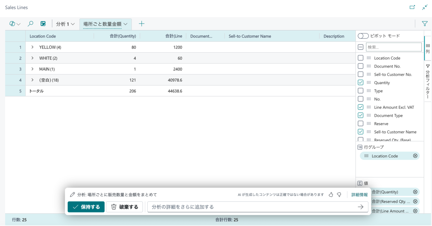Viewport: 432px width, 226px height.
Task: Click the 合計(Line column header
Action: [x=163, y=36]
